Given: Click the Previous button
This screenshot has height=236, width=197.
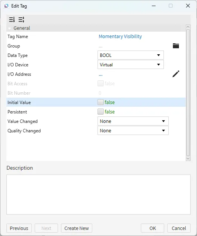Looking at the screenshot, I should click(19, 228).
